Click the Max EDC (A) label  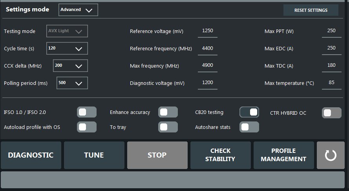point(279,49)
